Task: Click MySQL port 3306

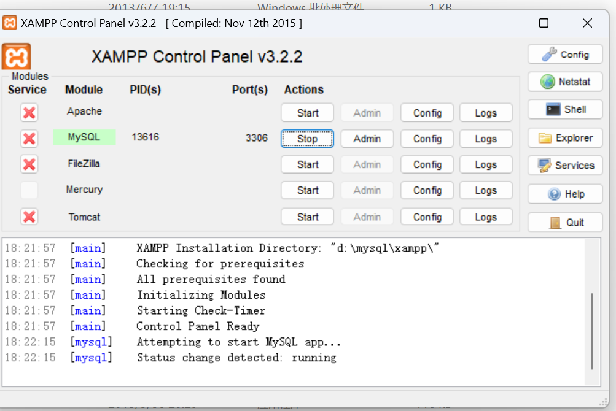Action: pyautogui.click(x=257, y=138)
